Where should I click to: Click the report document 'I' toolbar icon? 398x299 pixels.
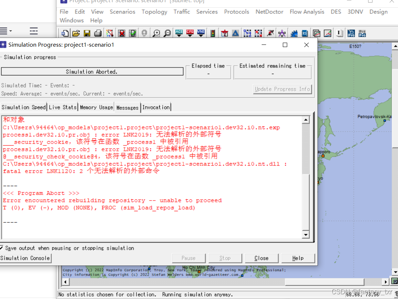(339, 33)
